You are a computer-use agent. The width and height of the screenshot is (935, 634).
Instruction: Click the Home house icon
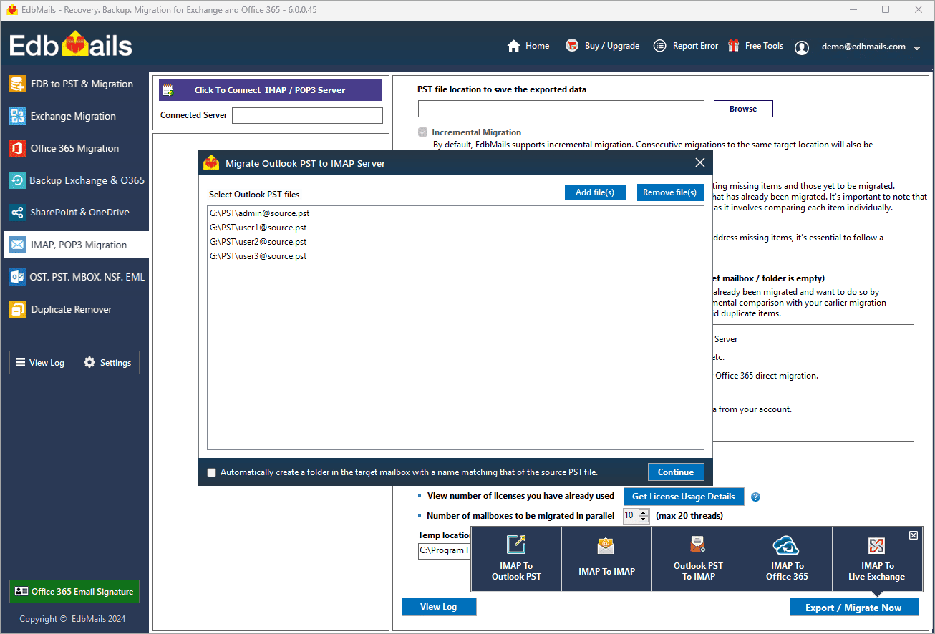pyautogui.click(x=513, y=46)
